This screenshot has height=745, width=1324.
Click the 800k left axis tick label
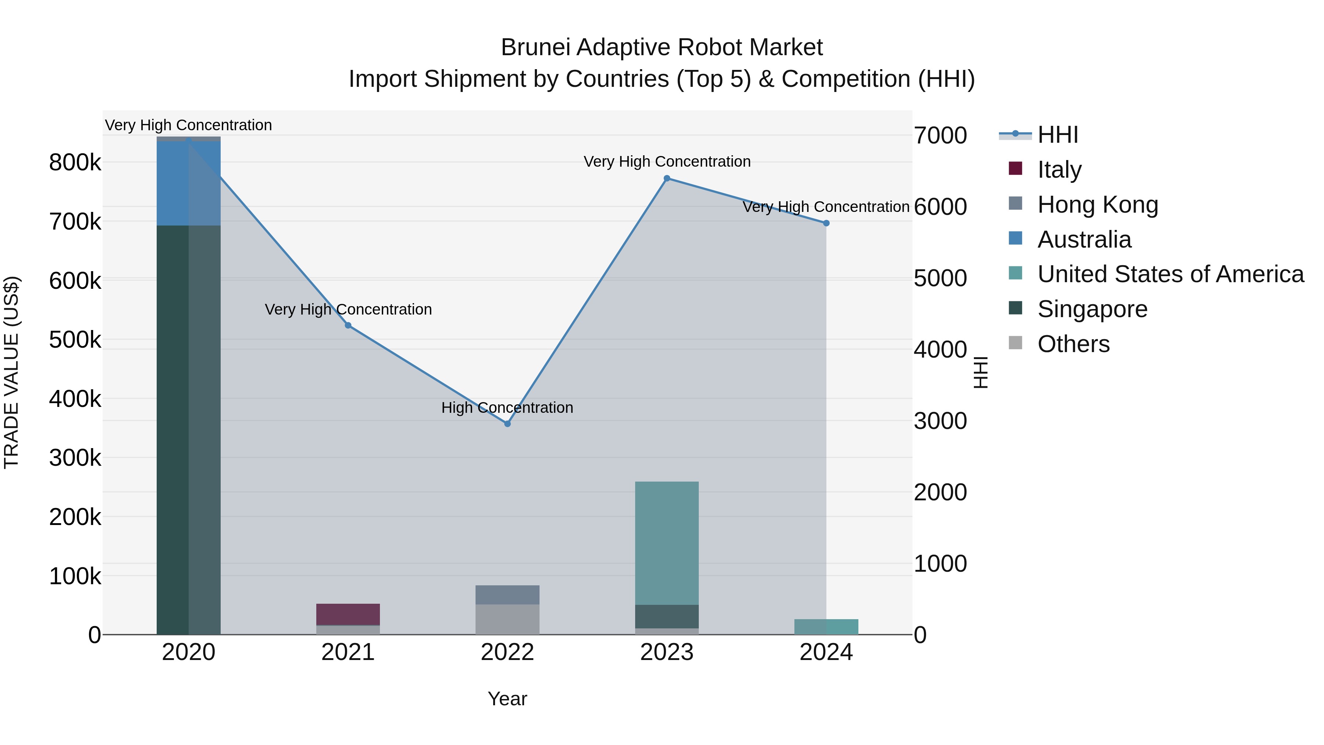click(x=75, y=163)
